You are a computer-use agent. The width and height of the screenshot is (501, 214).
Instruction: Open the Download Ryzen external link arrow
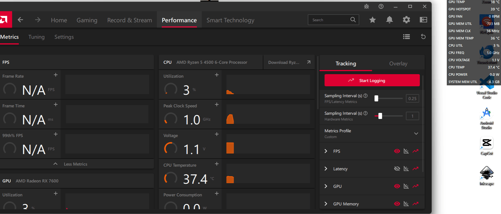309,62
